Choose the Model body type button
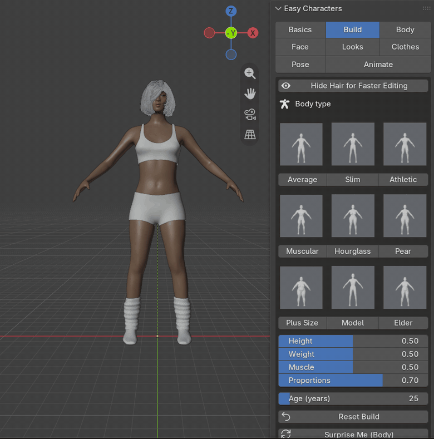The height and width of the screenshot is (439, 434). click(x=353, y=323)
